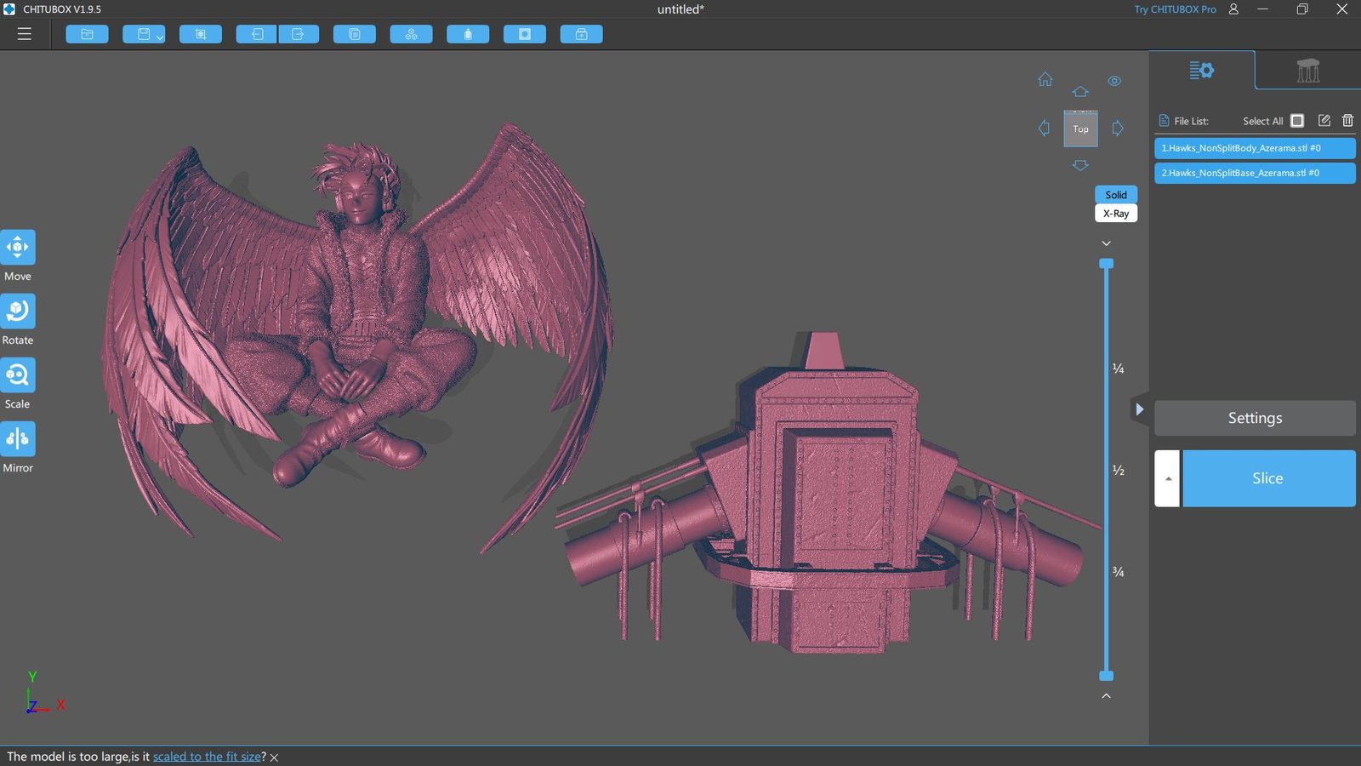This screenshot has width=1361, height=766.
Task: Open the slice settings tab
Action: click(1202, 70)
